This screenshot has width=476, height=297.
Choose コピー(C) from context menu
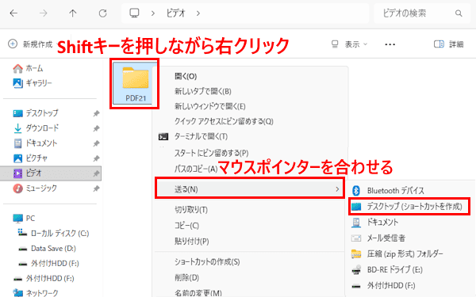(186, 226)
